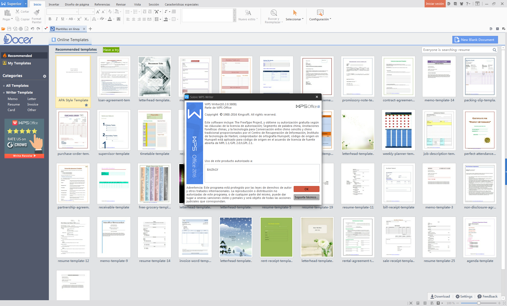Click the shading paint bucket swatch

(x=166, y=19)
